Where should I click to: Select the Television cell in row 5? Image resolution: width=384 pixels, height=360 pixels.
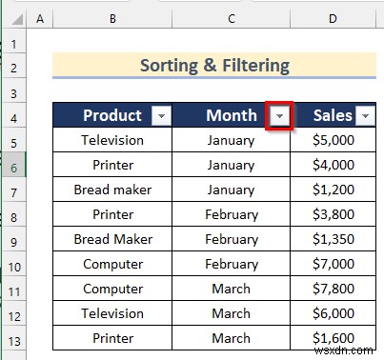[x=112, y=140]
